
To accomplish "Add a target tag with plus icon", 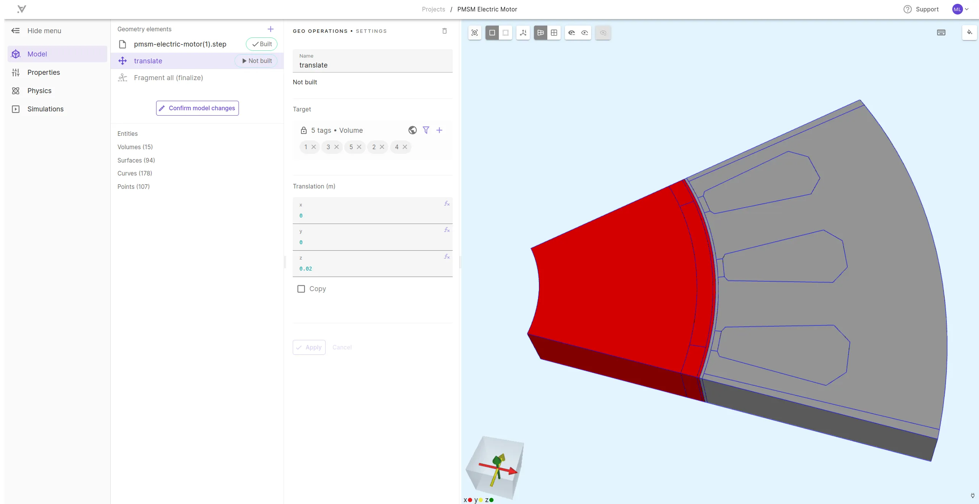I will pyautogui.click(x=439, y=130).
